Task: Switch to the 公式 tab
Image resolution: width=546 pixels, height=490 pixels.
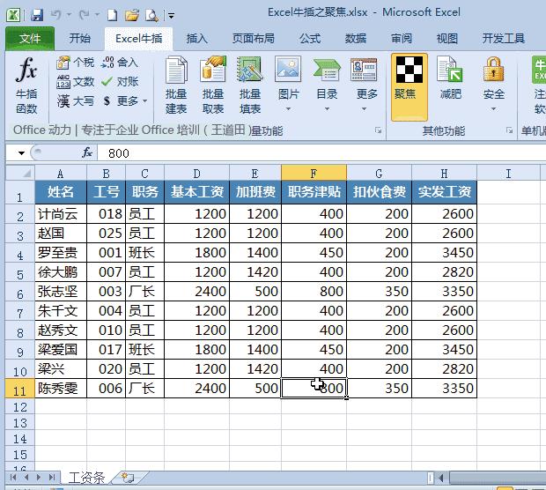Action: [310, 38]
